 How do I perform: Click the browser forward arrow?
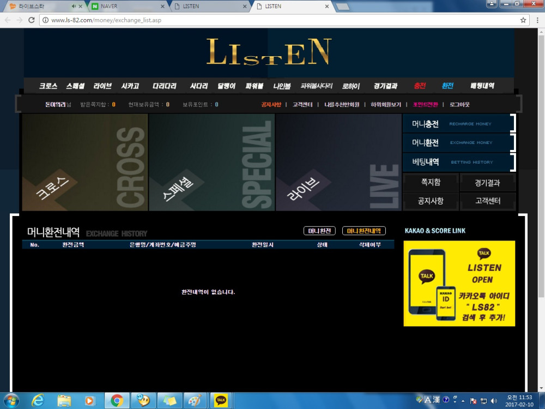pos(20,20)
